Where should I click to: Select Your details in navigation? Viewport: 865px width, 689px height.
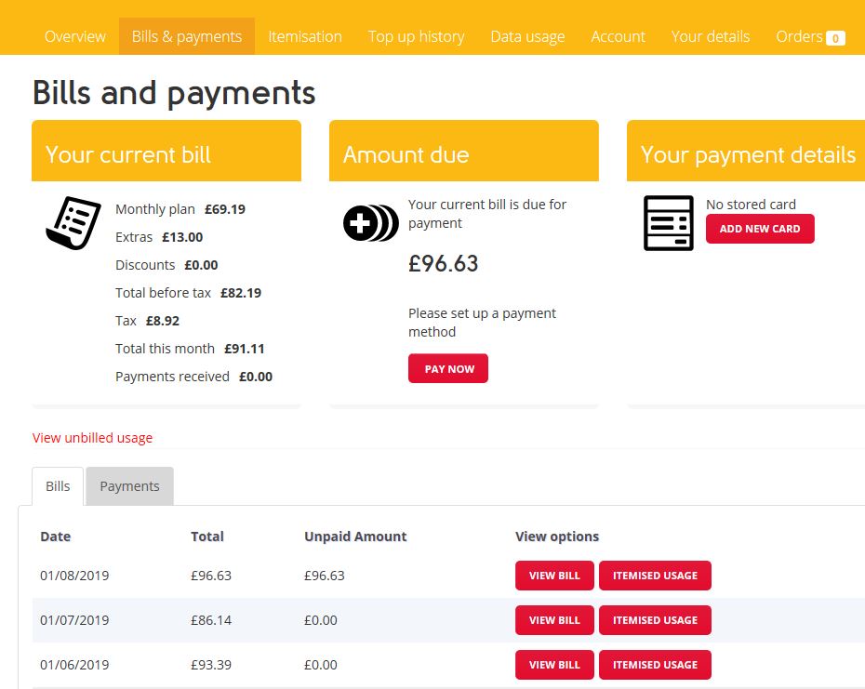point(711,36)
